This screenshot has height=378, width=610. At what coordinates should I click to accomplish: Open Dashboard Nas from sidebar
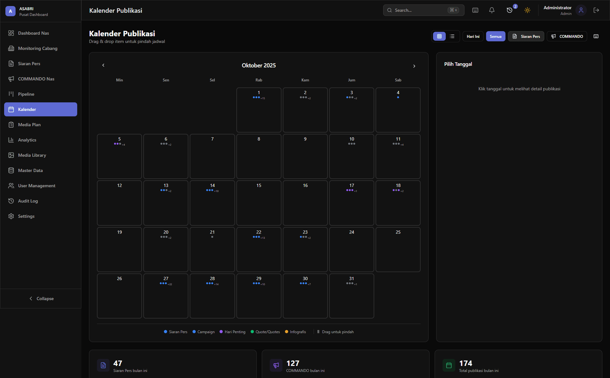click(41, 33)
